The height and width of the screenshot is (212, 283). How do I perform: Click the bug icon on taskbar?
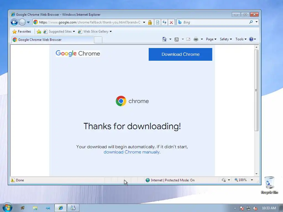(22, 208)
